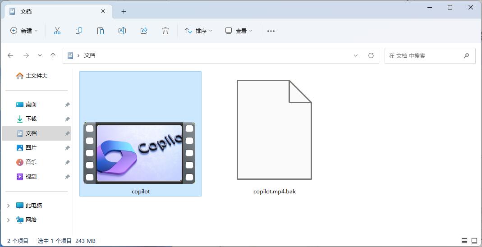Go up one folder level

coord(53,55)
